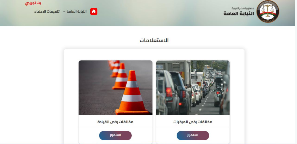Continue with استمرار under مخالفات رخص المركبات
297x144 pixels.
pos(193,135)
